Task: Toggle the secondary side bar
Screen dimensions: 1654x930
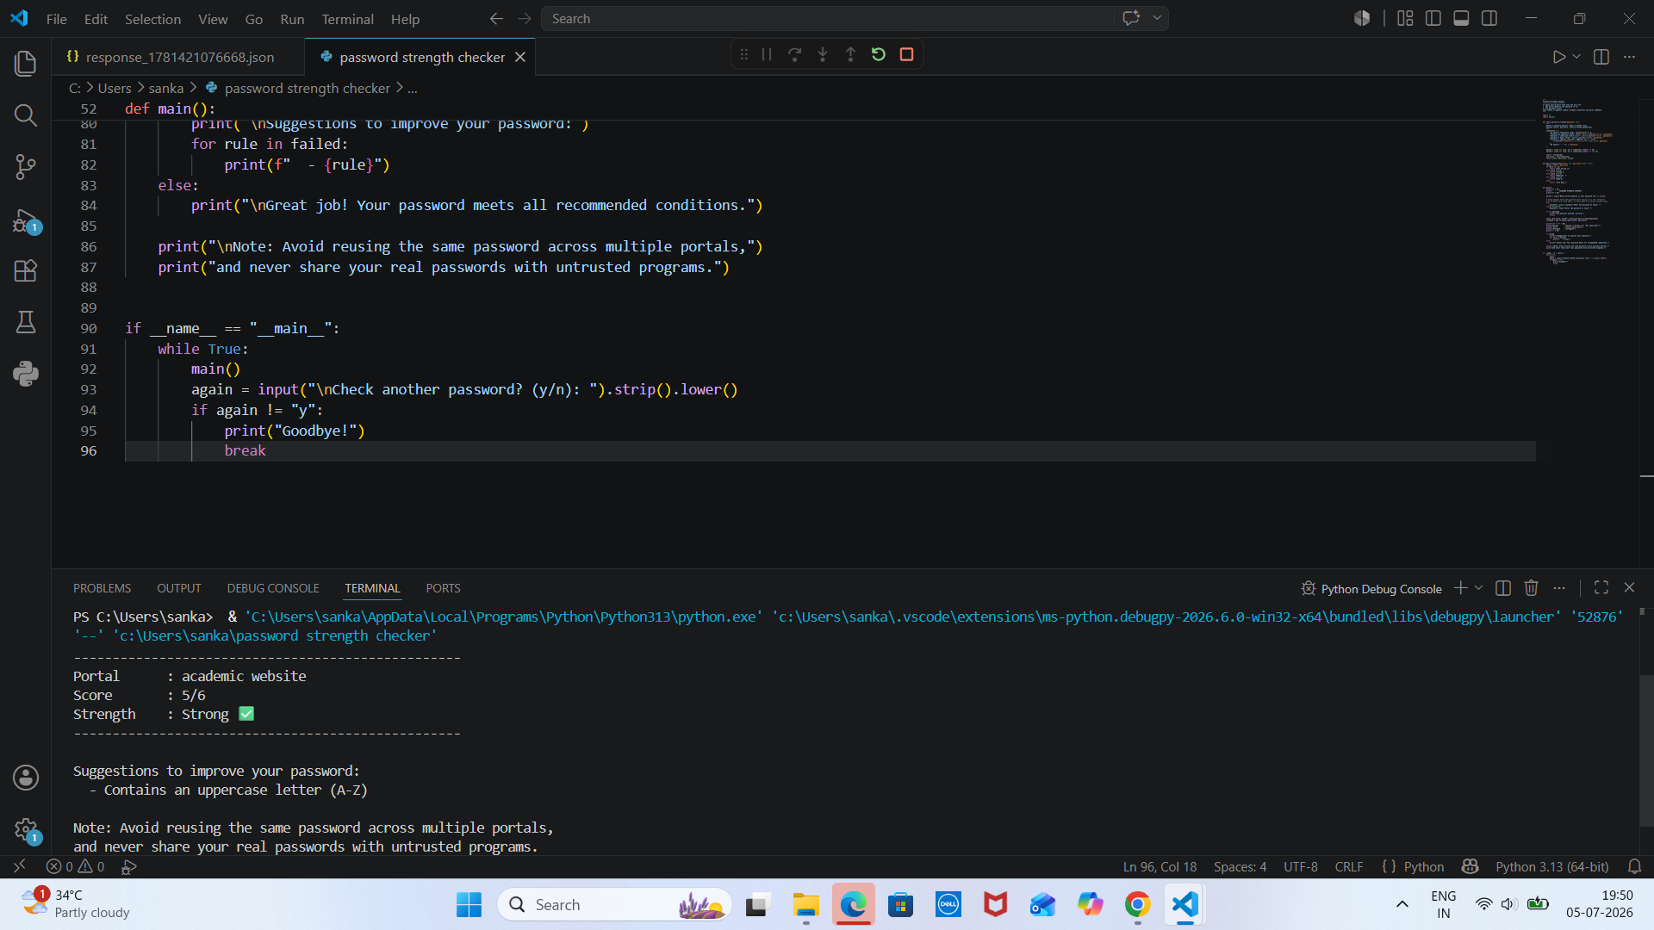Action: tap(1489, 18)
